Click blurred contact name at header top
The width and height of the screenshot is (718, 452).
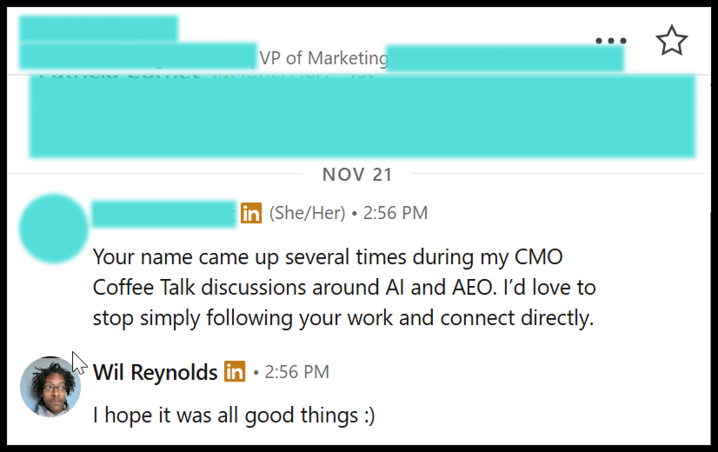pyautogui.click(x=98, y=29)
